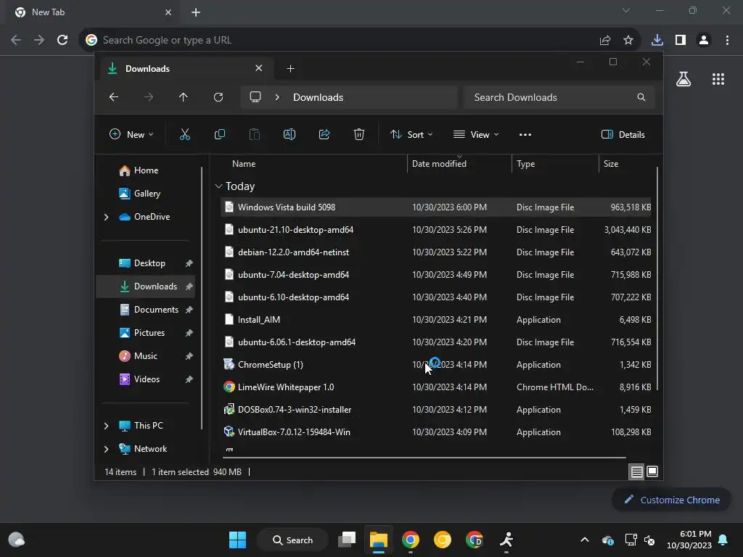The image size is (743, 557).
Task: Click the taskbar Search box
Action: tap(292, 540)
